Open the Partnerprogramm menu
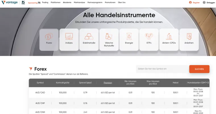Screen dimensions: 216x114 95,3
